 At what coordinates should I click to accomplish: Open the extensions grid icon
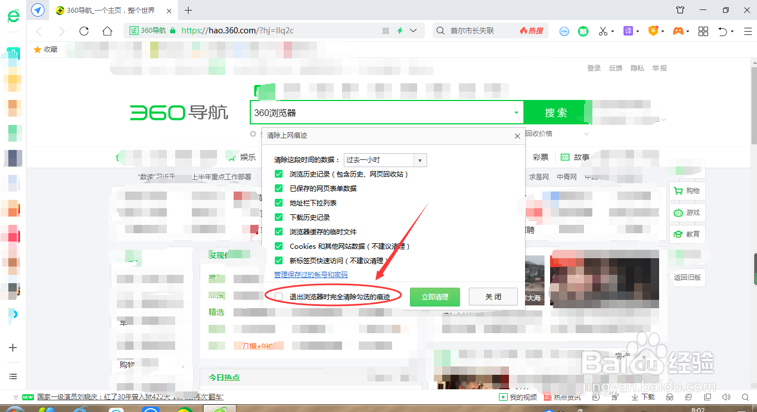[x=704, y=31]
